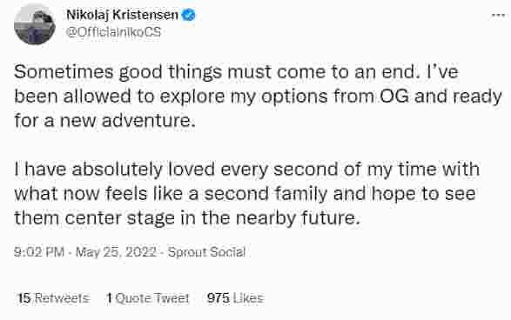
Task: View the 1 Quote Tweet list
Action: (x=148, y=298)
